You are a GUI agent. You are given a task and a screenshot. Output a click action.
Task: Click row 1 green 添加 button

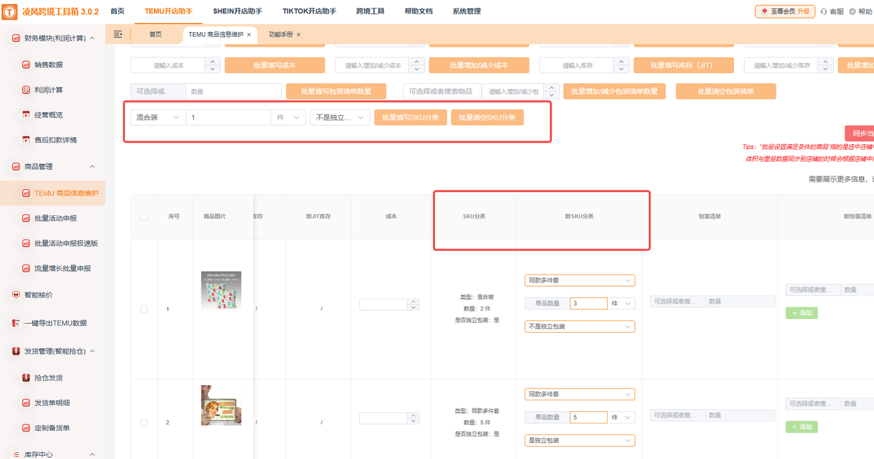(x=802, y=313)
